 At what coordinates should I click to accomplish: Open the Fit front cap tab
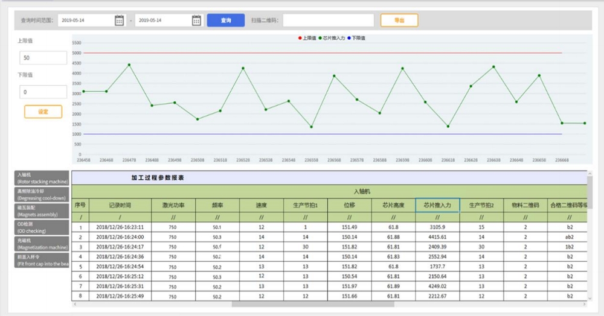[42, 260]
